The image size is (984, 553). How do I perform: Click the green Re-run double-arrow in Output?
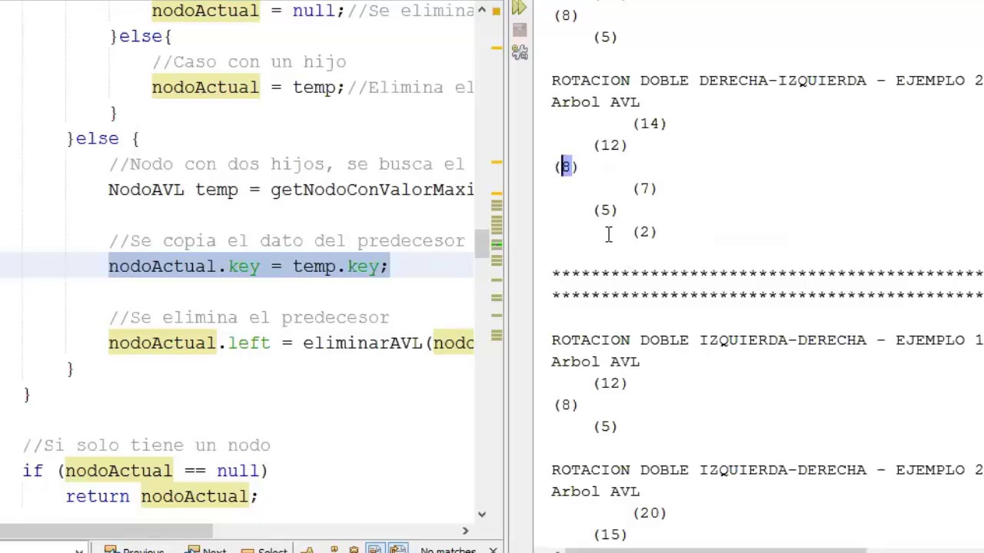[519, 8]
